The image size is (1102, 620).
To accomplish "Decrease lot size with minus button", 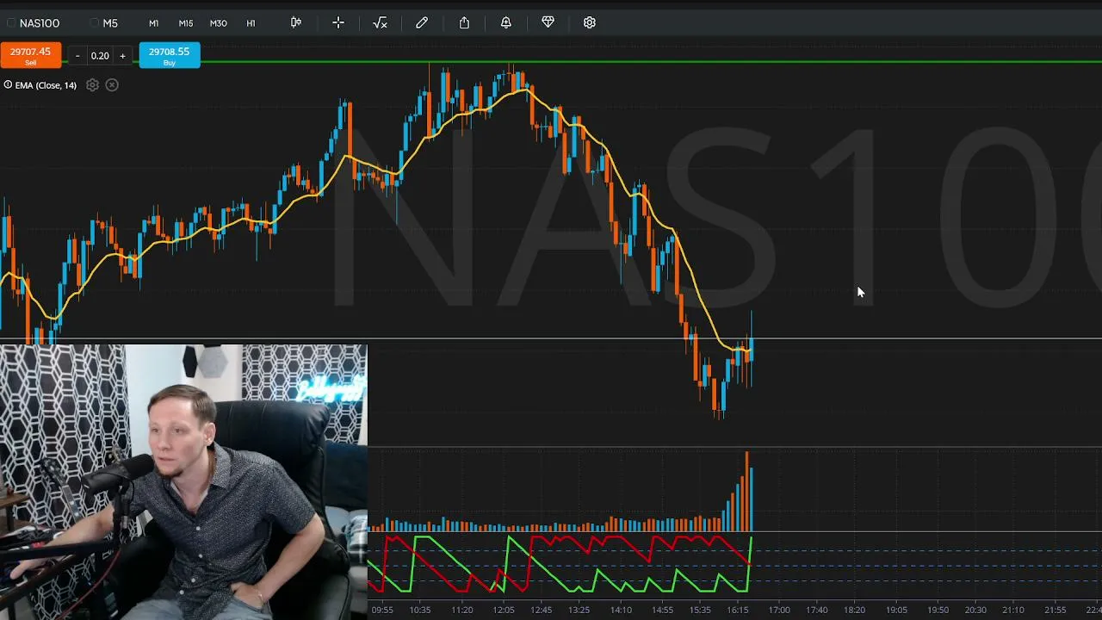I will coord(77,56).
